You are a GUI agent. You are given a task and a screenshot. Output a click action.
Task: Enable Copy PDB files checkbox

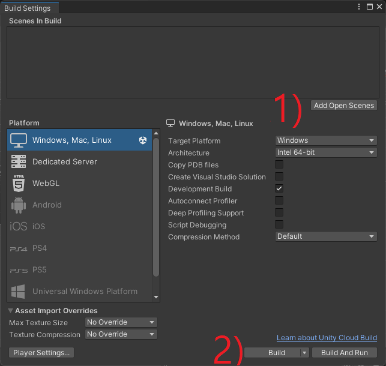(x=279, y=164)
